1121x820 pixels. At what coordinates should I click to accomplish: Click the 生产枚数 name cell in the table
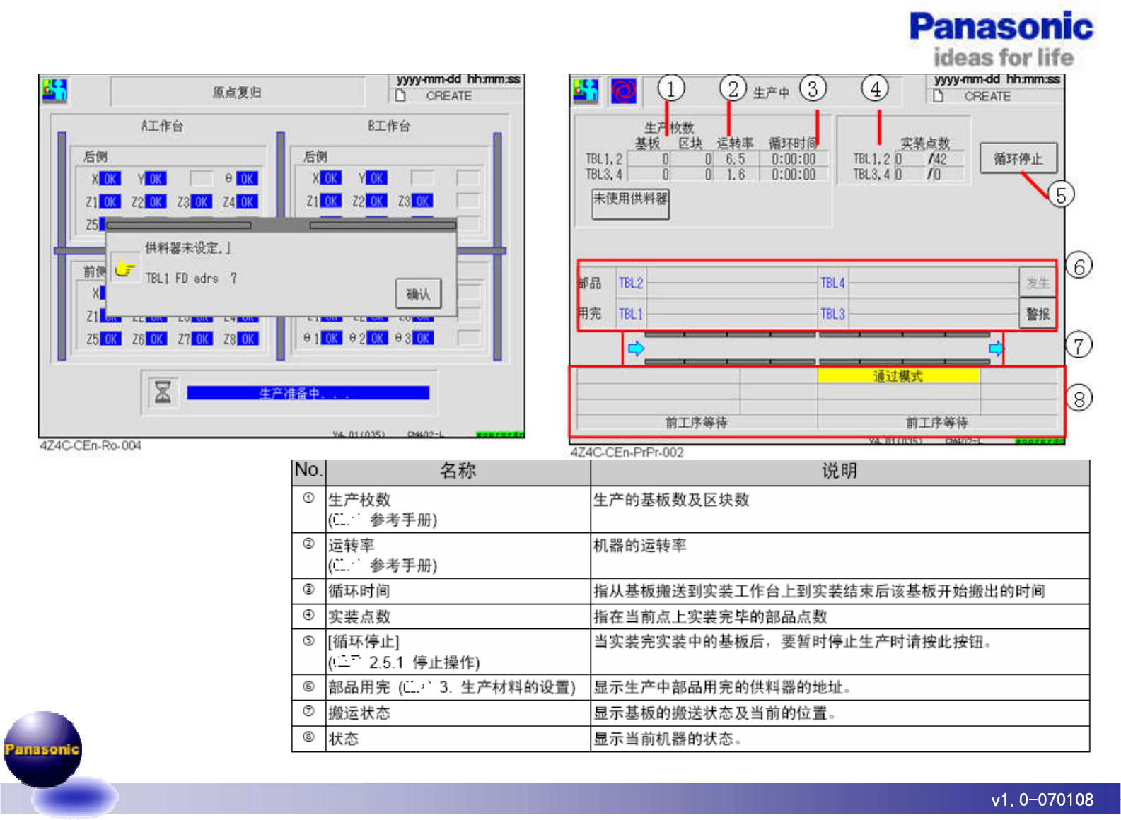coord(458,510)
